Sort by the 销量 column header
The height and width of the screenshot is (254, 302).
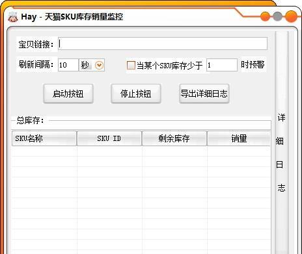coord(239,138)
